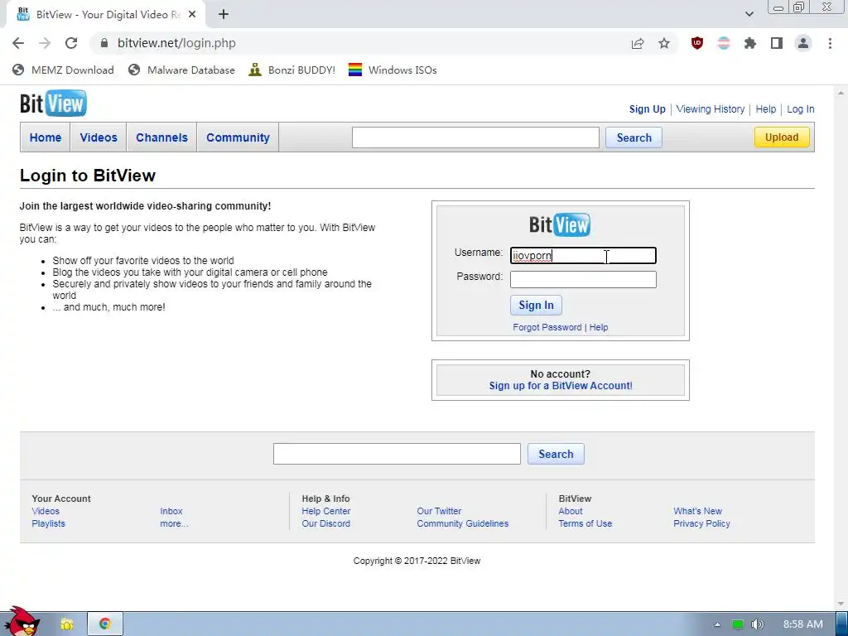Click the top Search button
Screen dimensions: 848x636
[x=634, y=137]
